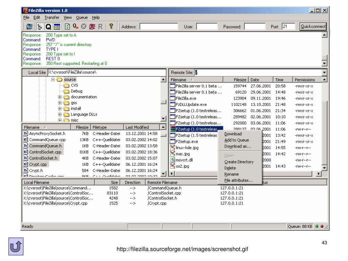Viewport: 348px width, 261px height.
Task: Click the Password input field
Action: click(x=255, y=27)
